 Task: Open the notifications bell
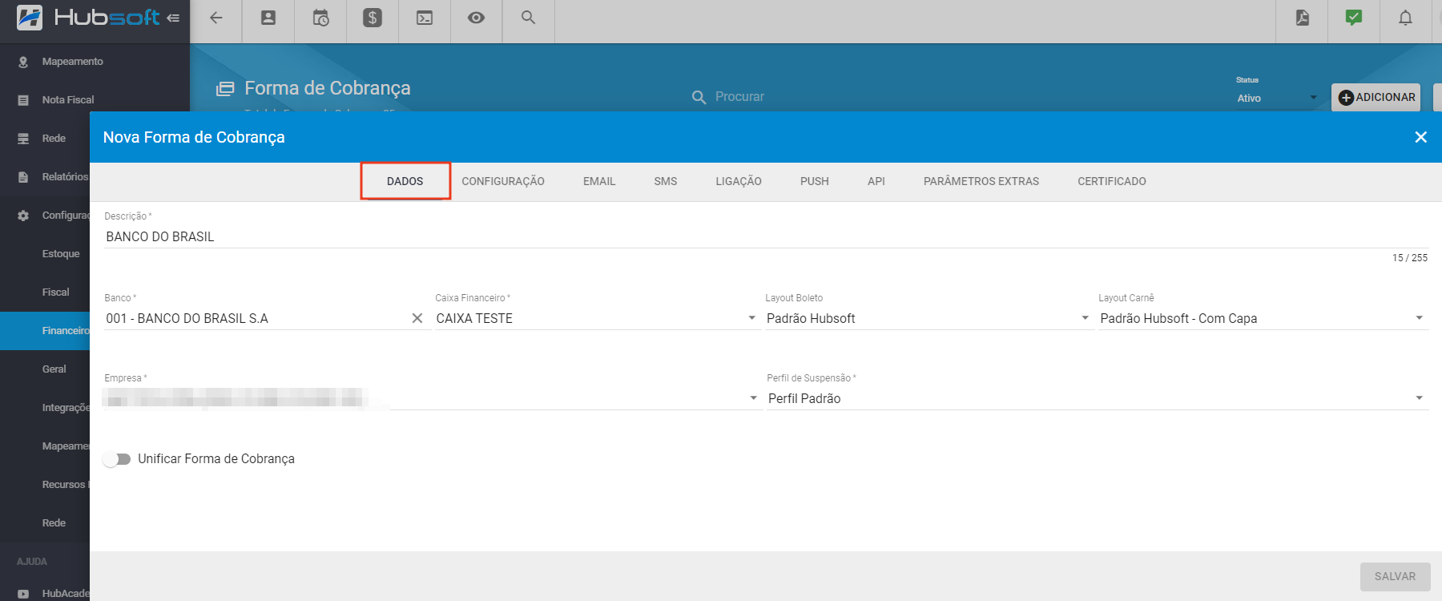[x=1405, y=18]
